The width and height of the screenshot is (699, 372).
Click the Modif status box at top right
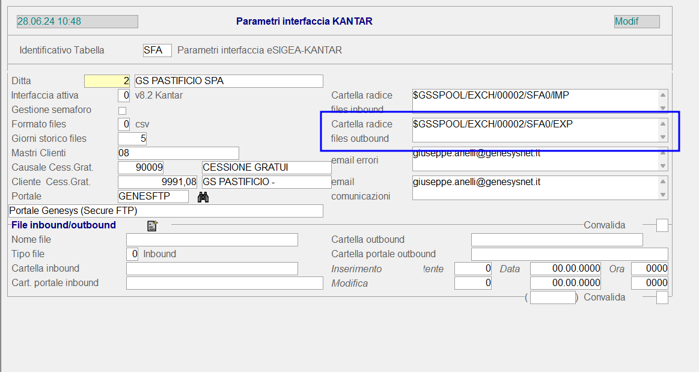(x=636, y=22)
